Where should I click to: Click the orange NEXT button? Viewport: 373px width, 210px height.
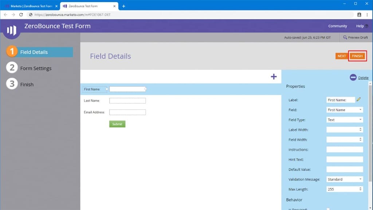point(342,56)
